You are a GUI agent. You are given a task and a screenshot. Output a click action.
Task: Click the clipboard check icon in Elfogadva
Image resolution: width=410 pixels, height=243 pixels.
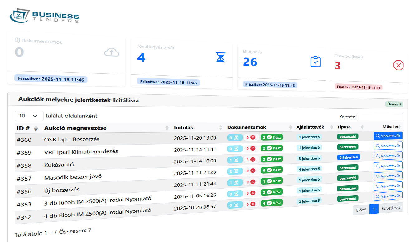tap(315, 62)
